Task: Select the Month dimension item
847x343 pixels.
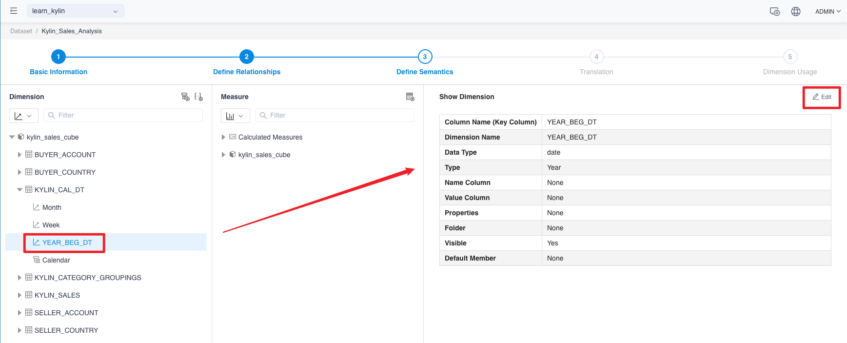Action: (52, 207)
